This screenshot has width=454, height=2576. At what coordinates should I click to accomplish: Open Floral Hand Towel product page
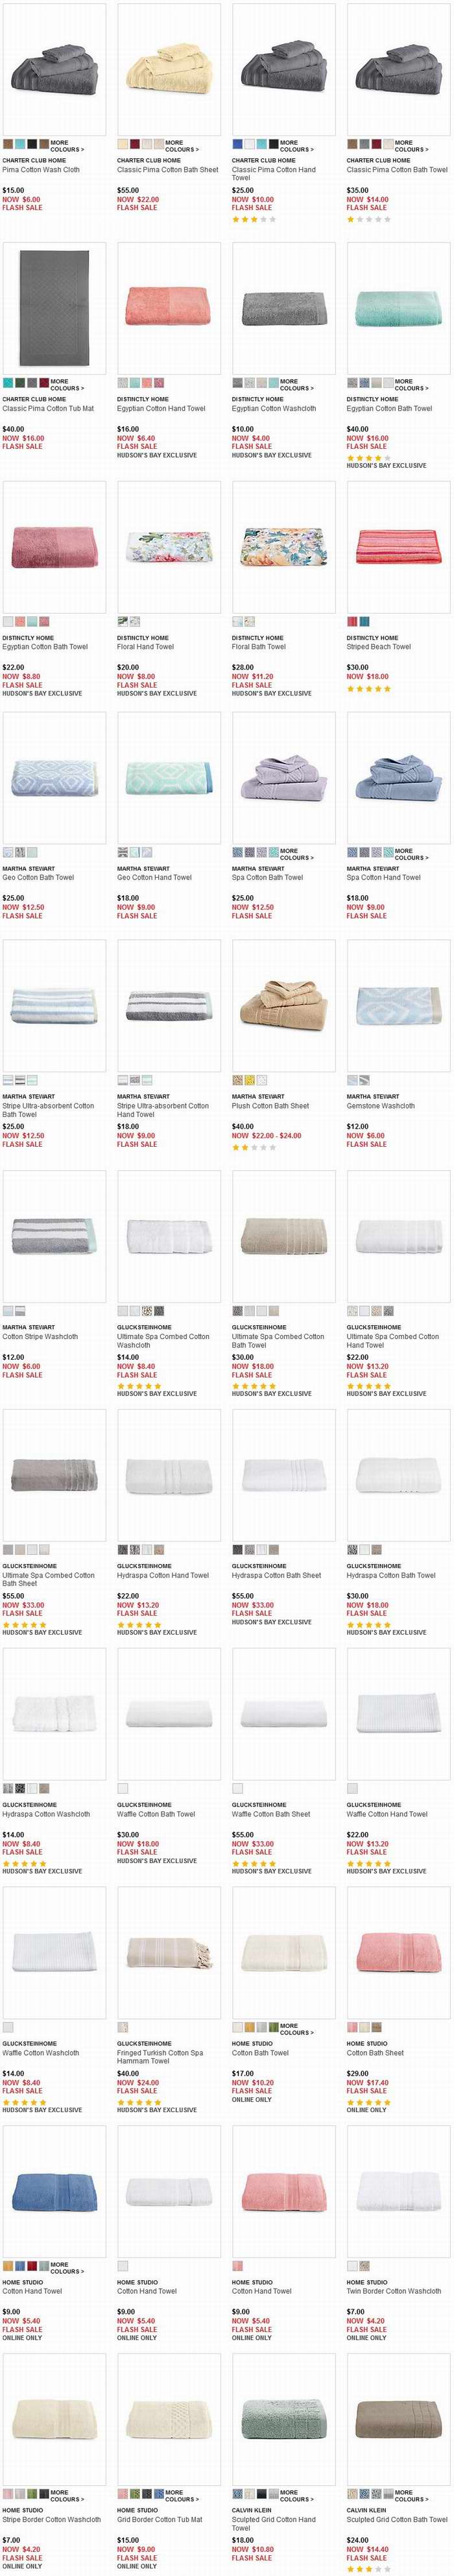[145, 647]
